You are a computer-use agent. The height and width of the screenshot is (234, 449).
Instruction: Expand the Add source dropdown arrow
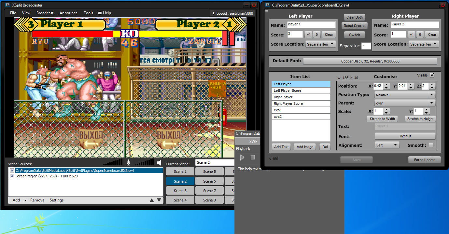pos(25,200)
